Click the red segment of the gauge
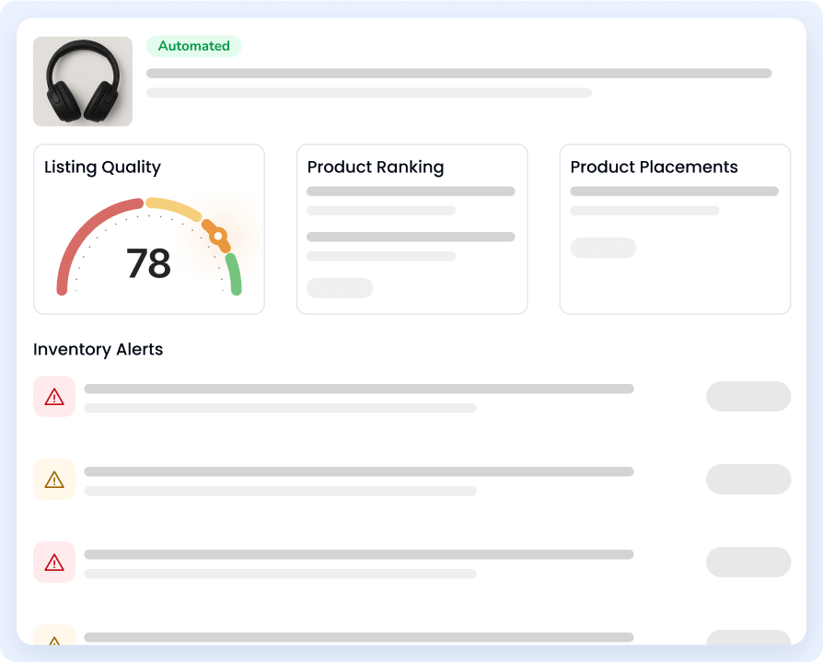 pyautogui.click(x=78, y=230)
